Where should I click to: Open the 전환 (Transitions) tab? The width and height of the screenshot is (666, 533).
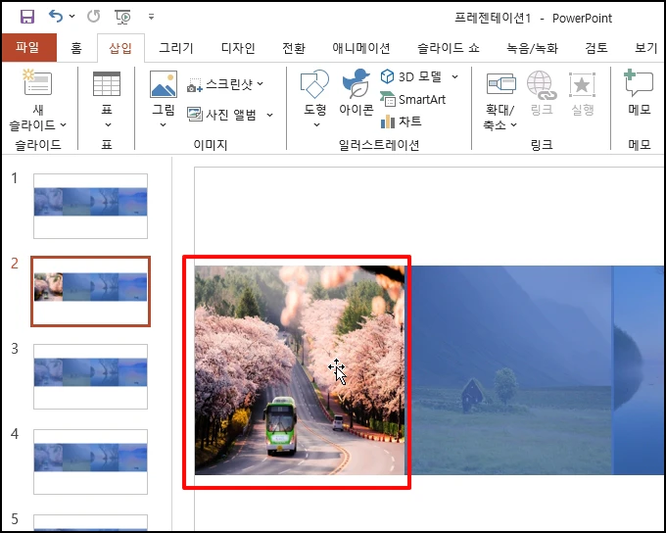pyautogui.click(x=294, y=48)
